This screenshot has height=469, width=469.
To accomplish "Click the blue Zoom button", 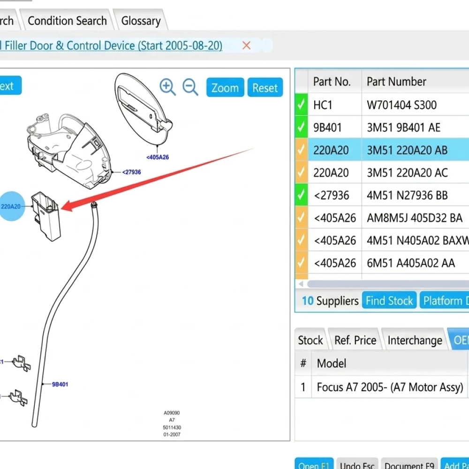I will pos(225,87).
